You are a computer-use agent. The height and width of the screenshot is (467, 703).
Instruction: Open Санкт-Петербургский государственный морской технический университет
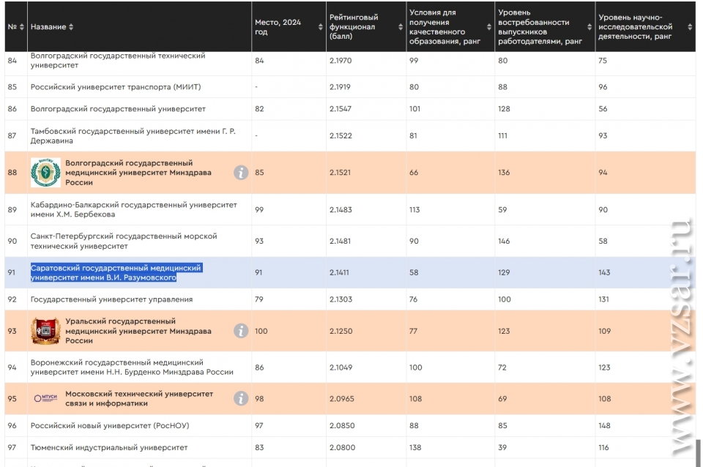[x=124, y=241]
